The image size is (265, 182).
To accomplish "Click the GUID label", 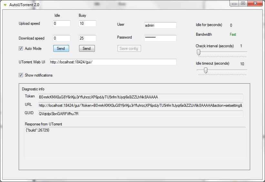I will point(29,113).
